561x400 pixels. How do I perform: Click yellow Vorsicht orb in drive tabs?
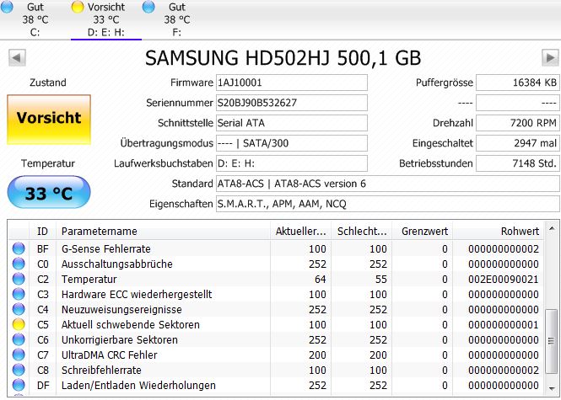(x=78, y=7)
